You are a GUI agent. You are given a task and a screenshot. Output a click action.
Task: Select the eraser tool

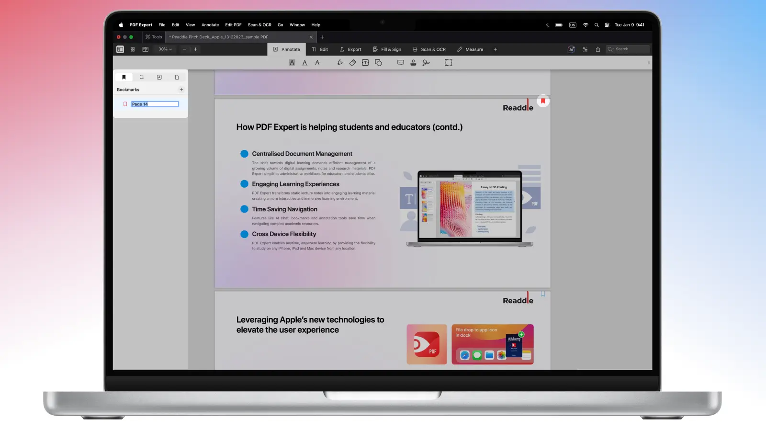(352, 63)
